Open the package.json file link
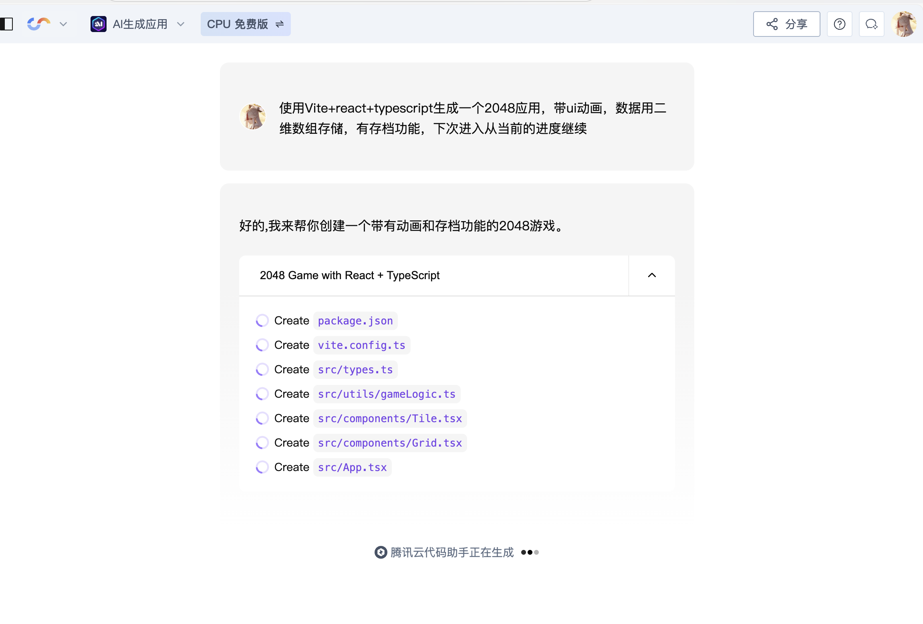Screen dimensions: 923x624 355,321
